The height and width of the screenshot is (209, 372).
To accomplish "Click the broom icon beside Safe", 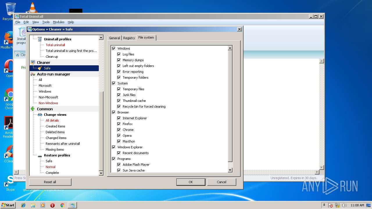I will [x=40, y=68].
